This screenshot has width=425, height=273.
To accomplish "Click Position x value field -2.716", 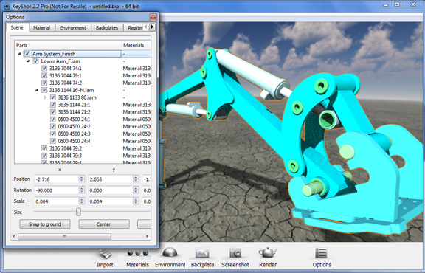I will coord(57,179).
